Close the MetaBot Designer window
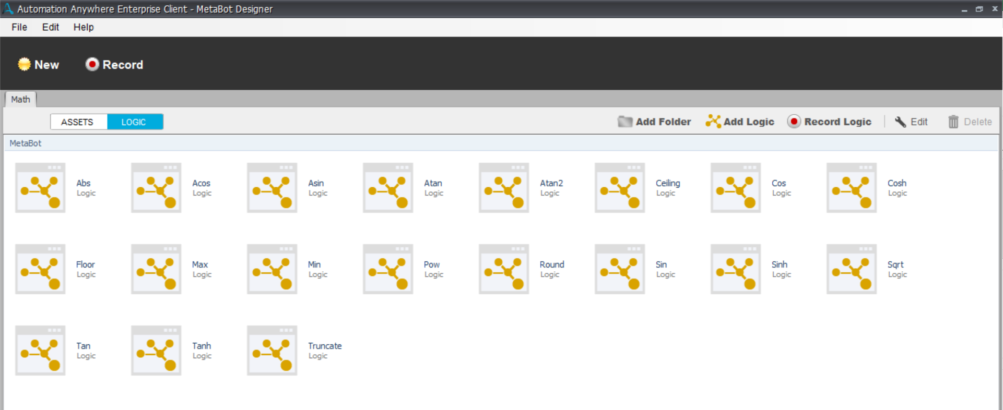The image size is (1003, 410). coord(995,9)
